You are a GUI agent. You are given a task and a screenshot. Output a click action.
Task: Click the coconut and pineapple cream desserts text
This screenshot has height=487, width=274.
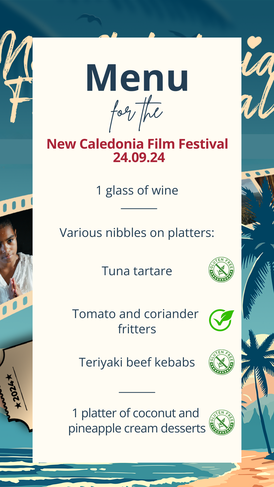click(x=136, y=421)
